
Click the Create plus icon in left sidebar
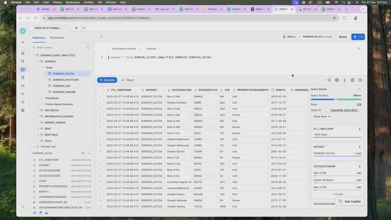(x=23, y=42)
